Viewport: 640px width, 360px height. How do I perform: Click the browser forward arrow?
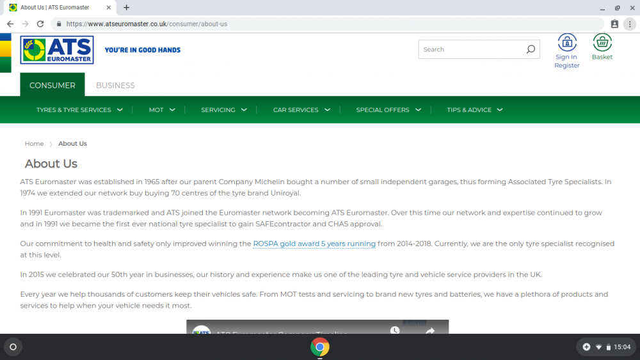[26, 24]
